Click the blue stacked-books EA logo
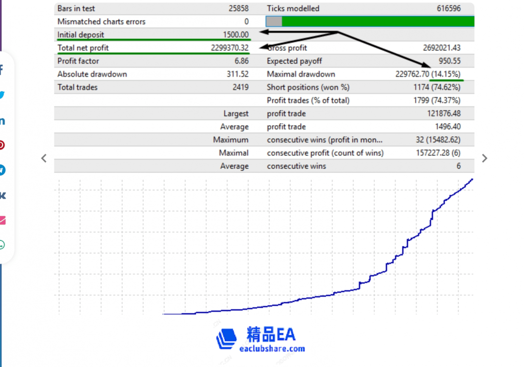524x367 pixels. pyautogui.click(x=226, y=339)
